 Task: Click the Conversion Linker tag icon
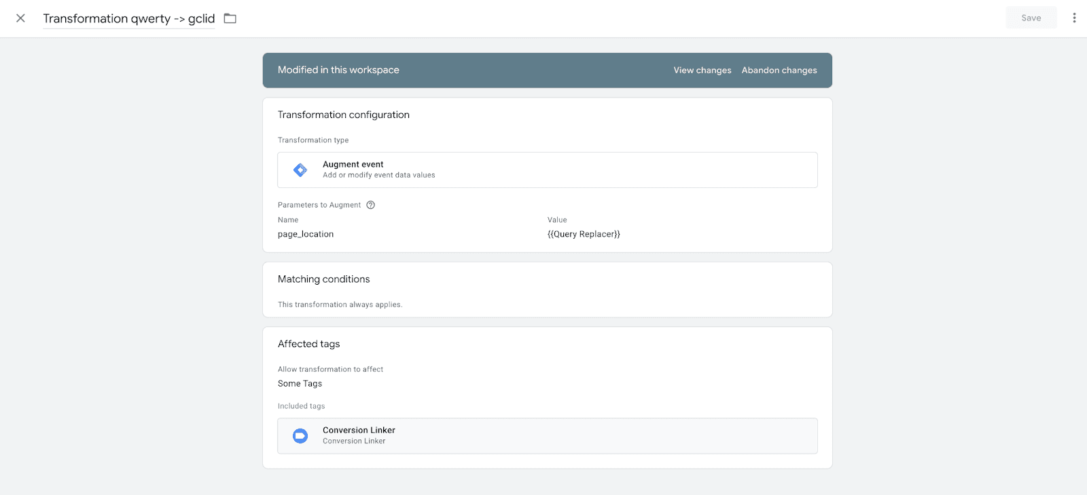pos(300,436)
